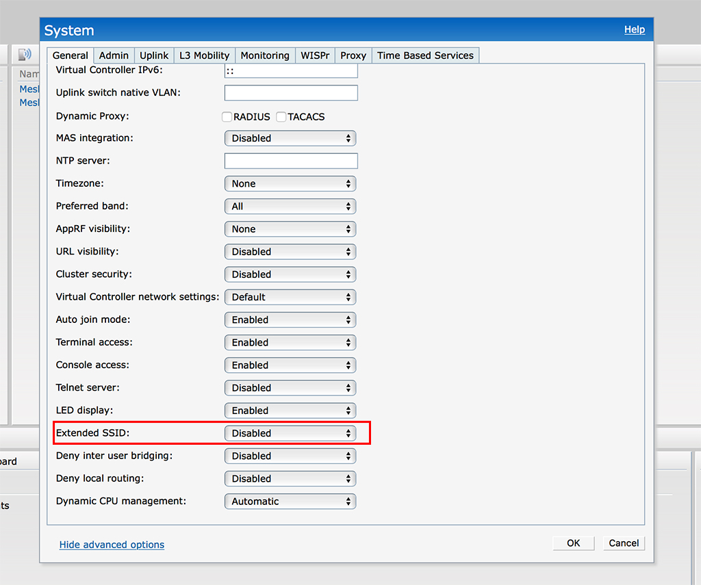Open the Dynamic CPU management dropdown
Image resolution: width=701 pixels, height=585 pixels.
pos(290,501)
